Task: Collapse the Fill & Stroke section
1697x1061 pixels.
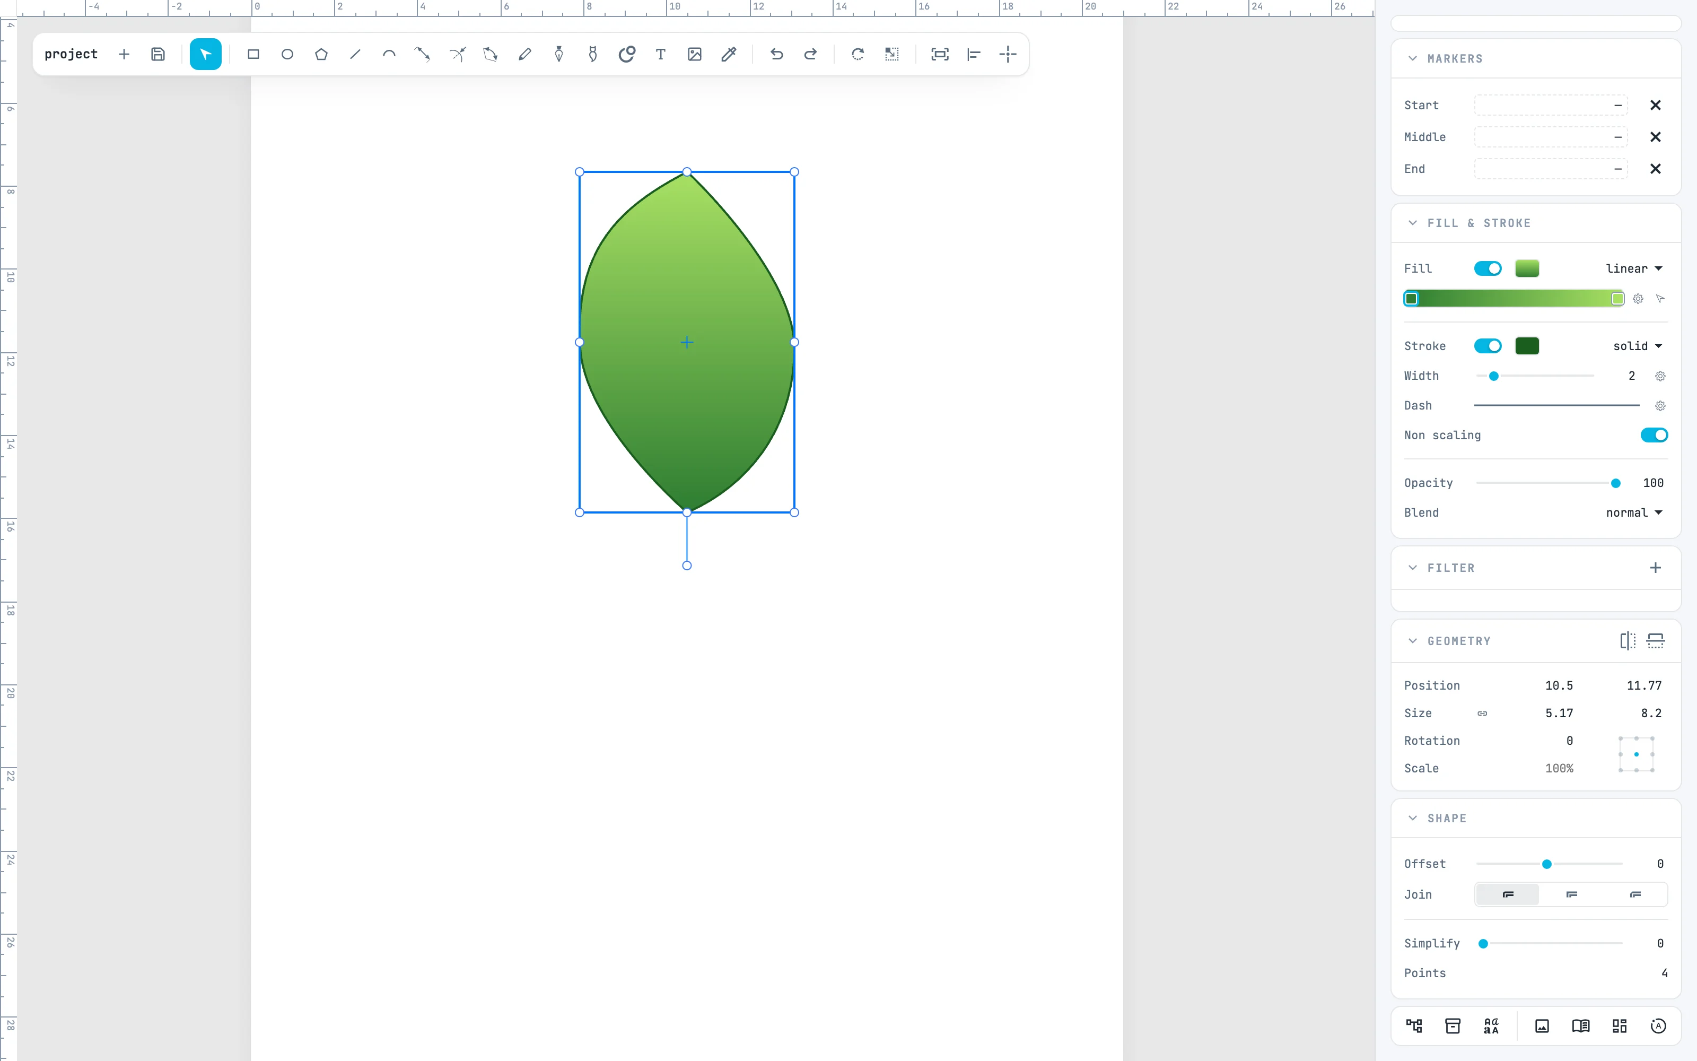Action: click(1412, 223)
